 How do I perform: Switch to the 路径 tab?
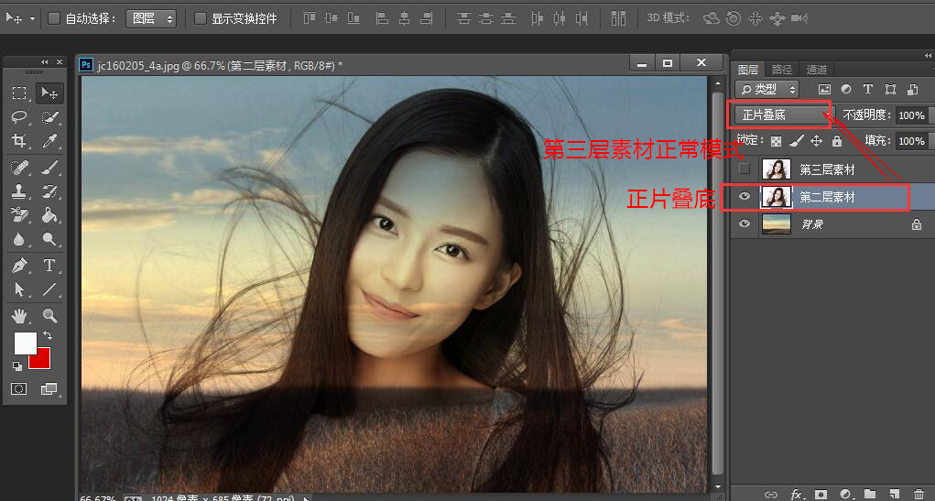click(x=782, y=70)
